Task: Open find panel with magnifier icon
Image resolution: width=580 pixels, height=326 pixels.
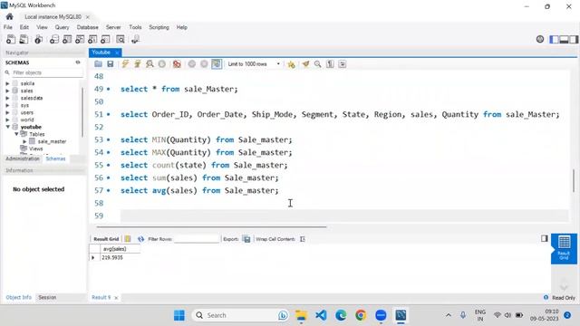Action: click(317, 64)
